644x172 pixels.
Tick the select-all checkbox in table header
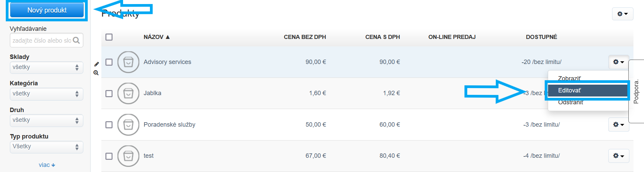pyautogui.click(x=109, y=37)
